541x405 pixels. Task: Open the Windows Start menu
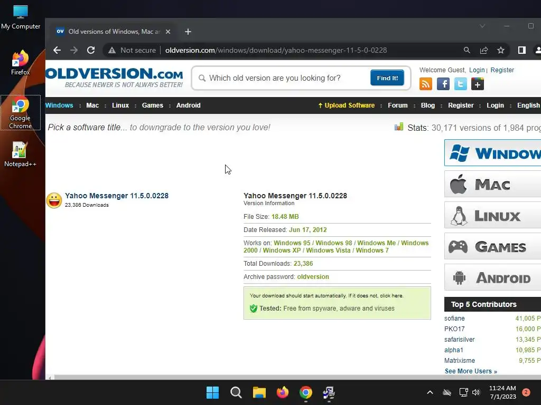(x=212, y=392)
